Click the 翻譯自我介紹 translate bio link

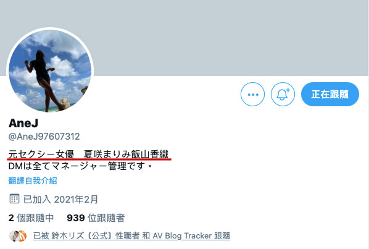click(33, 180)
